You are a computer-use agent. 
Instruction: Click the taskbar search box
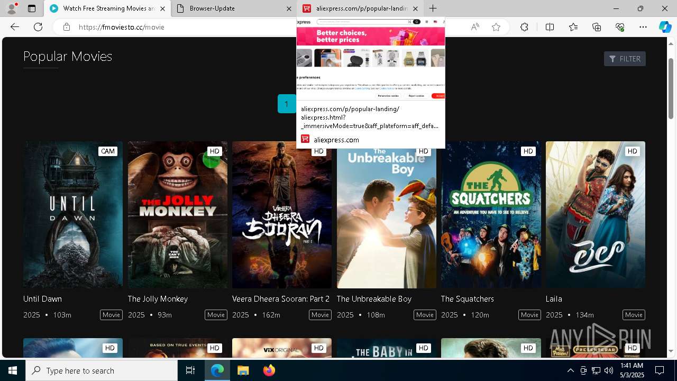click(102, 370)
